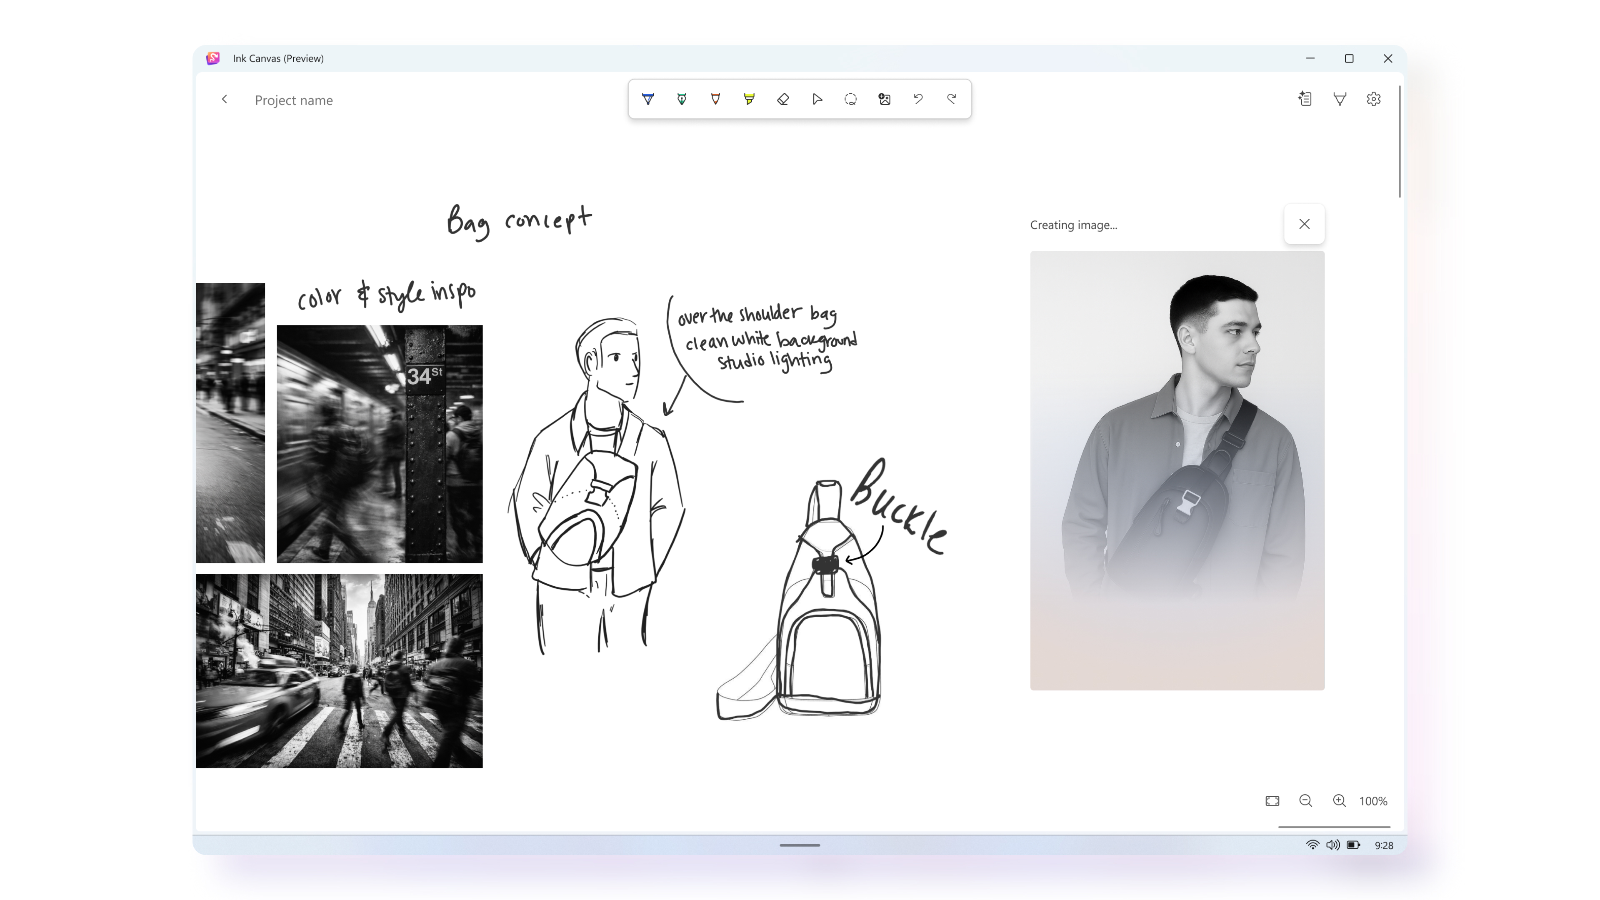Maximize the Ink Canvas window

pyautogui.click(x=1349, y=58)
